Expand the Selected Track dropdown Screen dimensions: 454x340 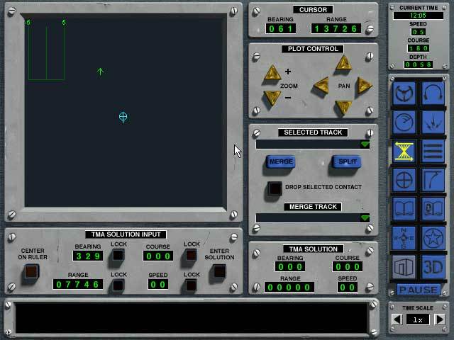[365, 144]
